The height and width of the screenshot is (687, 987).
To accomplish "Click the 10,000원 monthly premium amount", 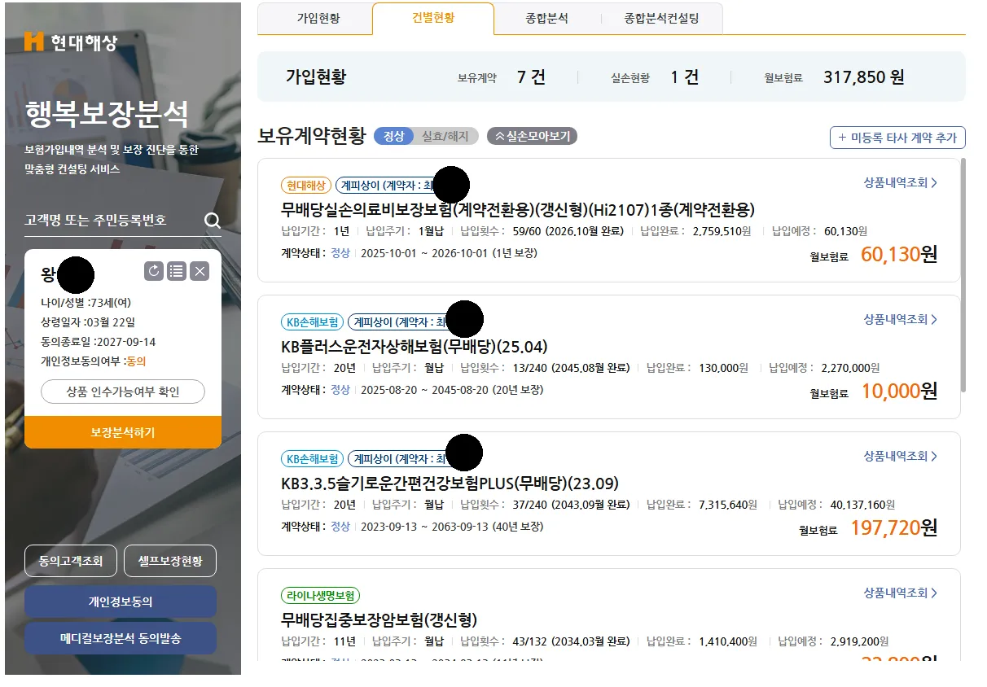I will tap(899, 391).
